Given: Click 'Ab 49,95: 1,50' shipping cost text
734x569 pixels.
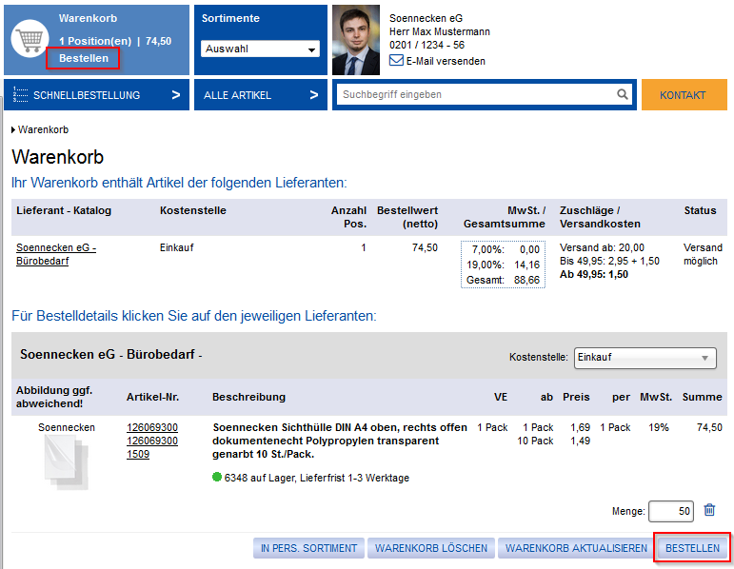Looking at the screenshot, I should pos(594,274).
